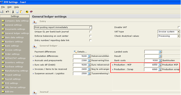Open Project settings

(x=11, y=75)
